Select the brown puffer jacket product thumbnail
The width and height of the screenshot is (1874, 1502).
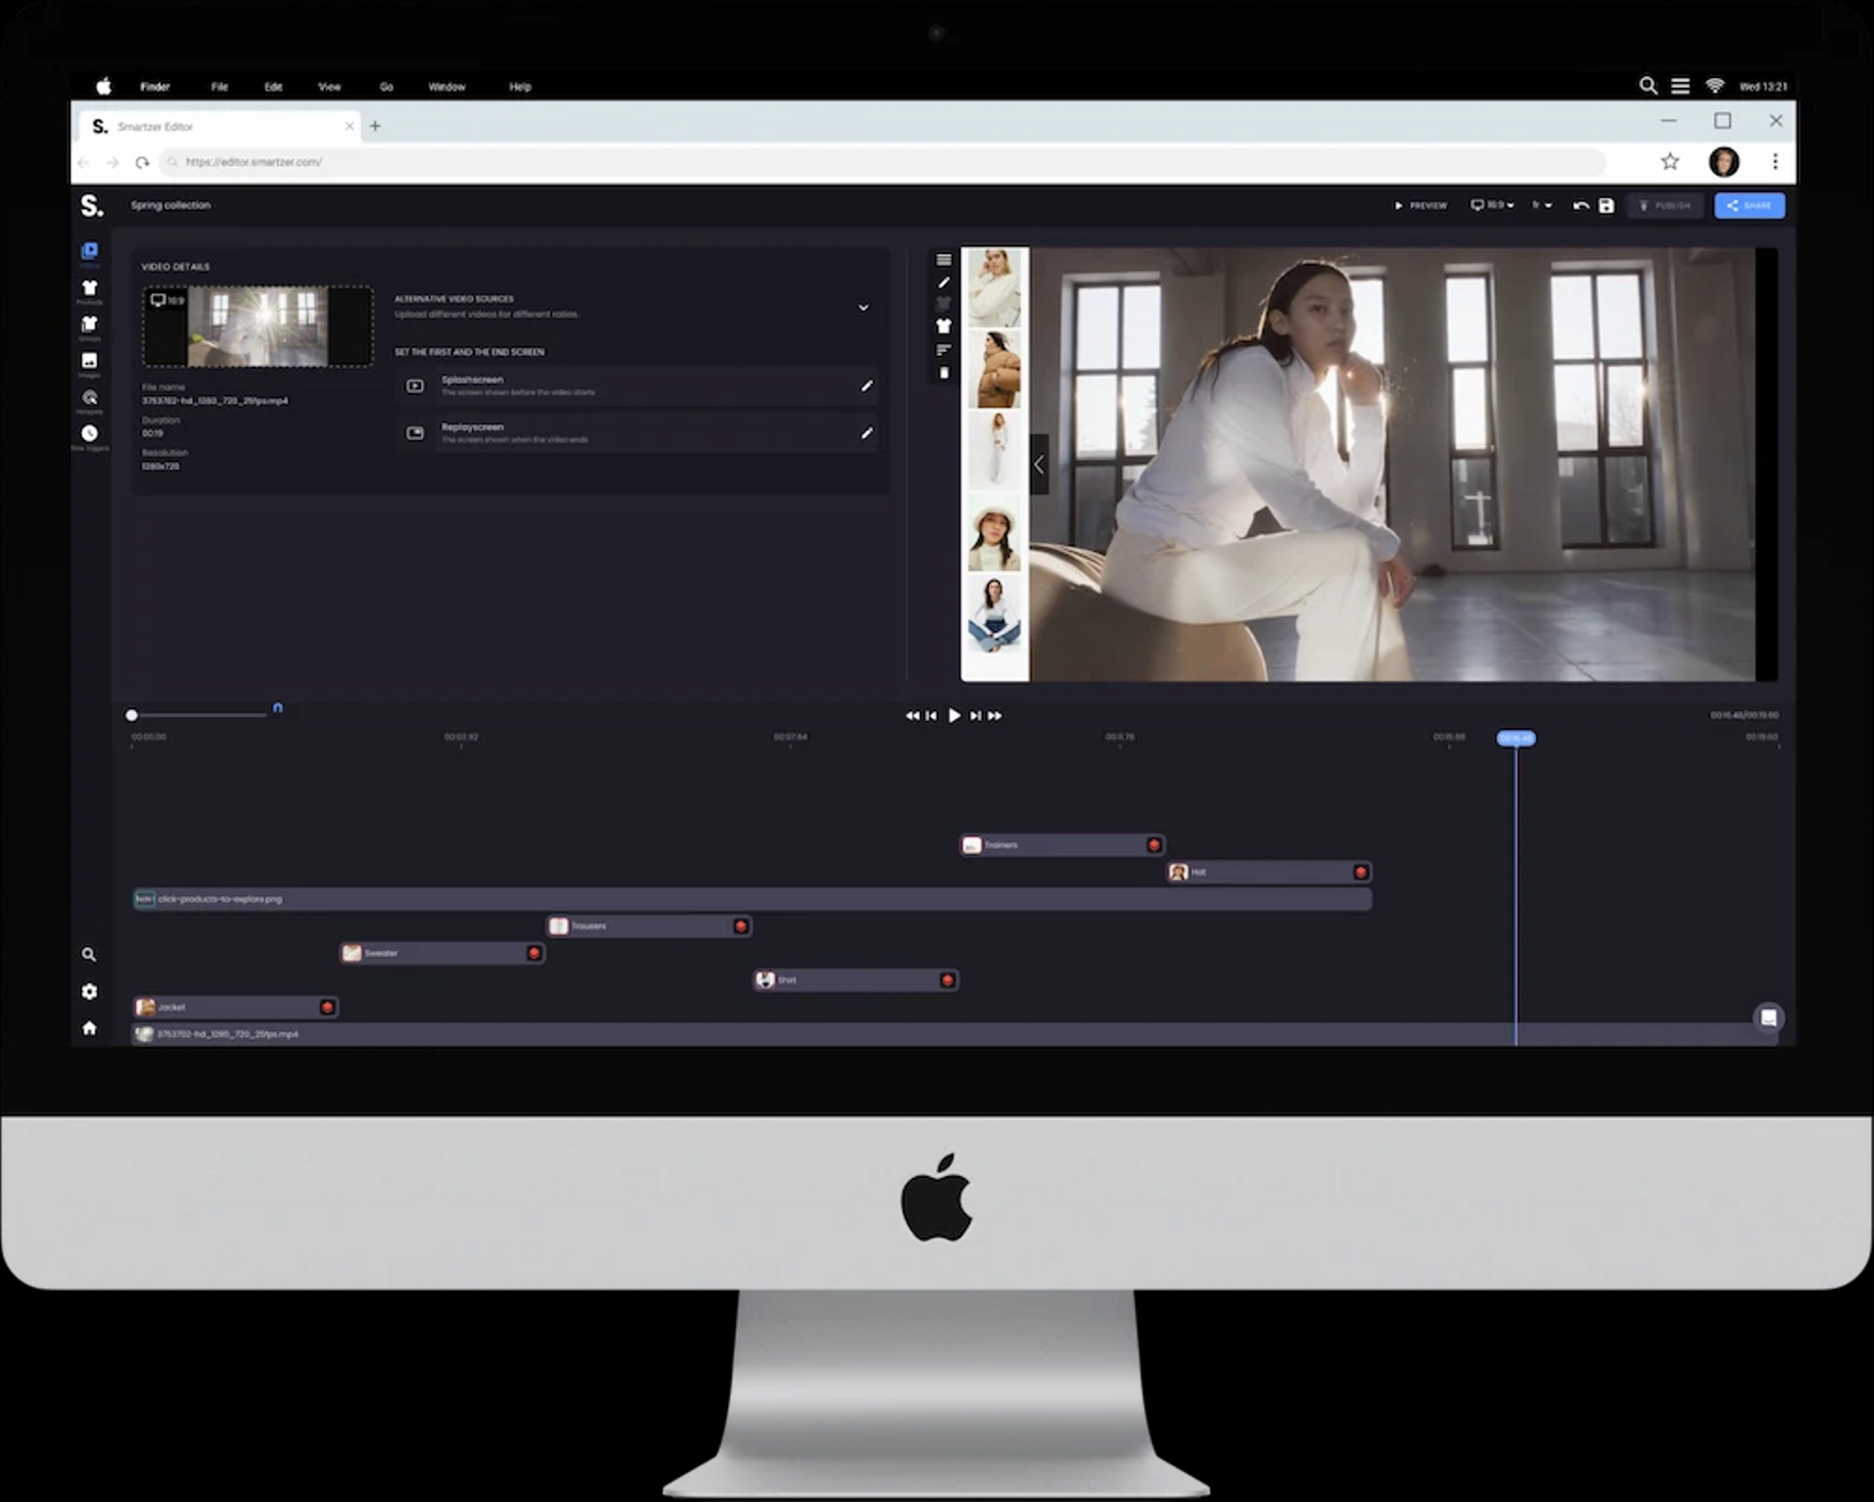tap(995, 370)
